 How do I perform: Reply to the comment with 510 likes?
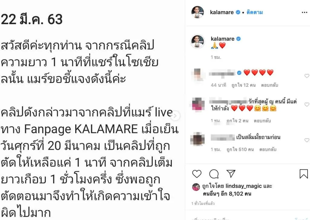click(x=268, y=149)
